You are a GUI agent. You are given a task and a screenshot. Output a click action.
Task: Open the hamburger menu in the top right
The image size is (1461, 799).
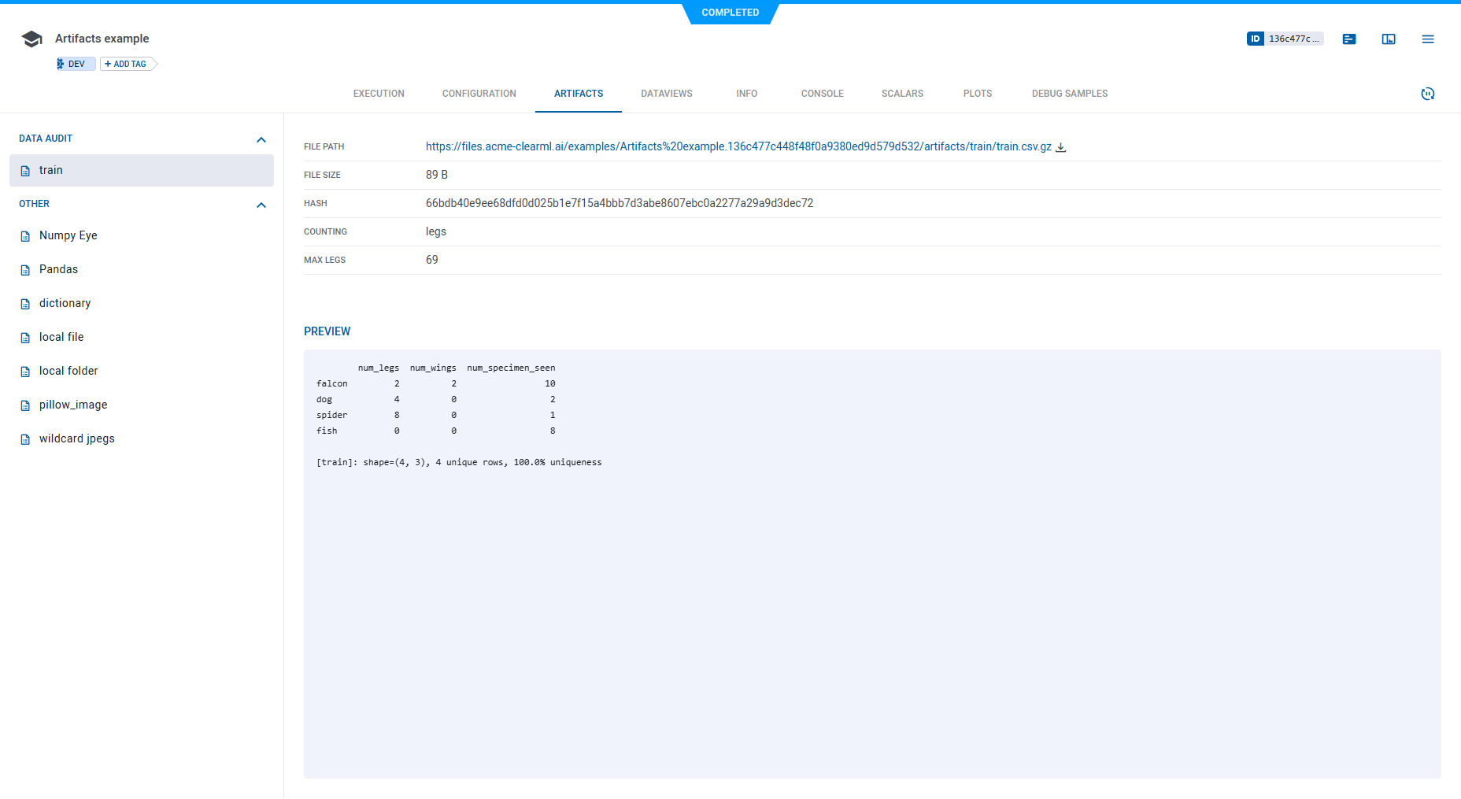(x=1428, y=39)
